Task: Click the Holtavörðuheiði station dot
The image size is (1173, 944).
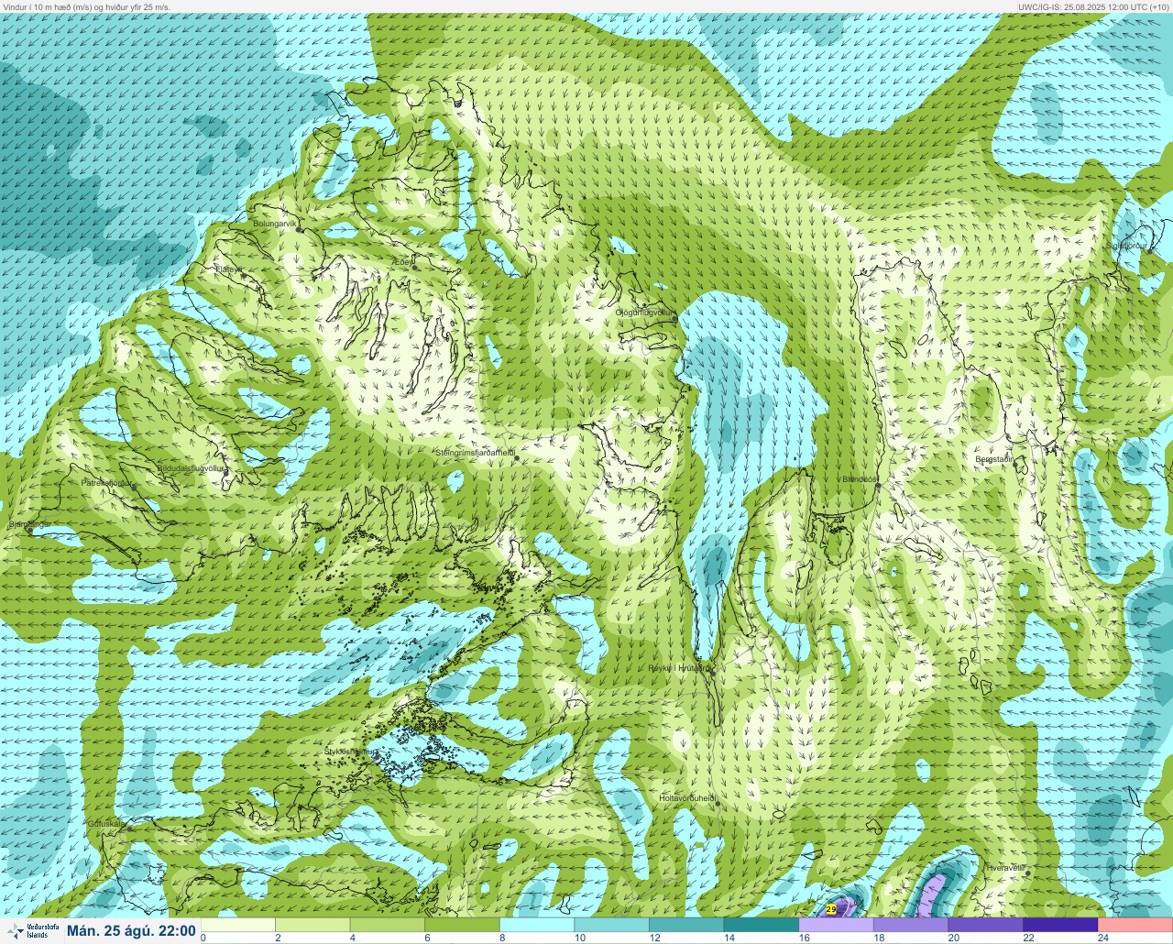Action: tap(718, 804)
